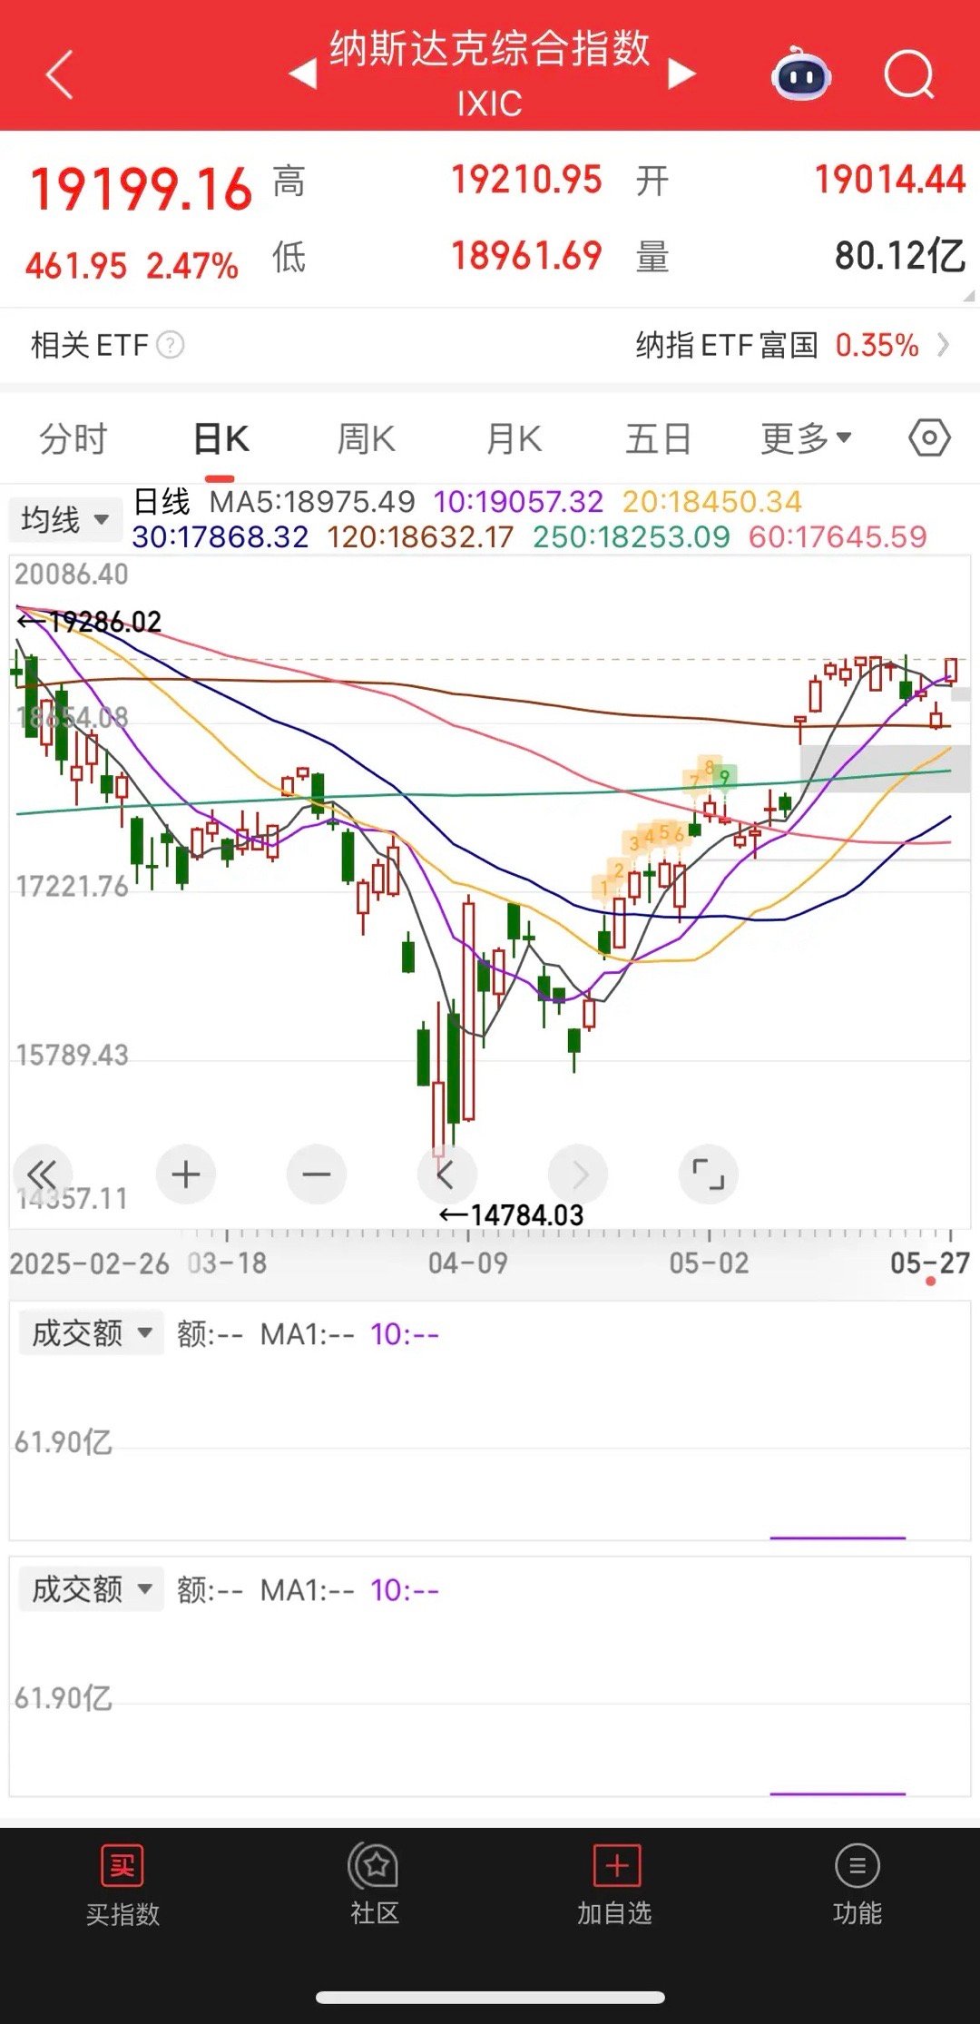The width and height of the screenshot is (980, 2024).
Task: Expand quote details corner triangle
Action: pyautogui.click(x=969, y=296)
